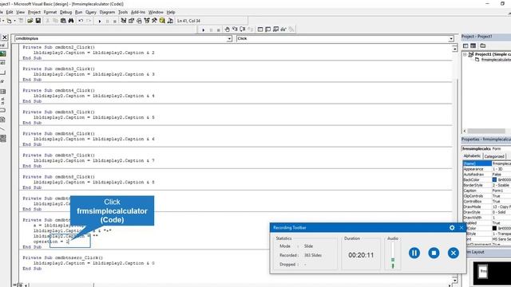The image size is (511, 287).
Task: Open the Properties object selector combo box
Action: tap(486, 149)
